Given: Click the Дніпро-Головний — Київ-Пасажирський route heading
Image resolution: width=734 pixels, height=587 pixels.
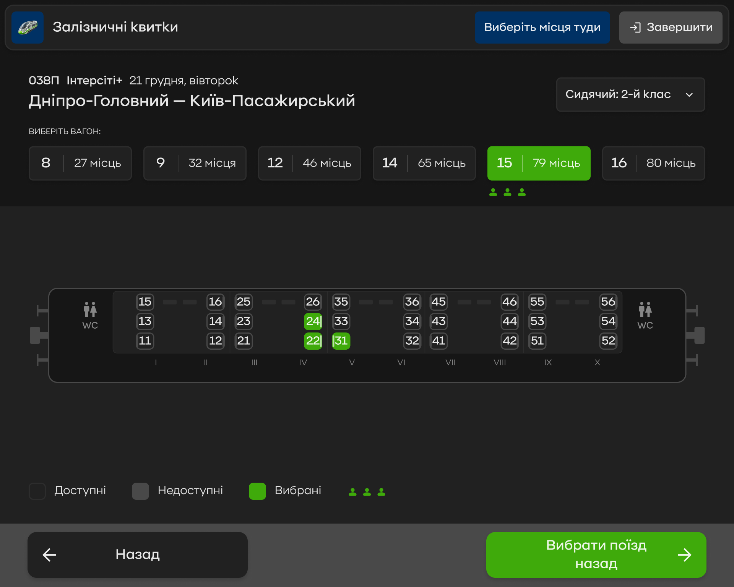Looking at the screenshot, I should [x=192, y=101].
